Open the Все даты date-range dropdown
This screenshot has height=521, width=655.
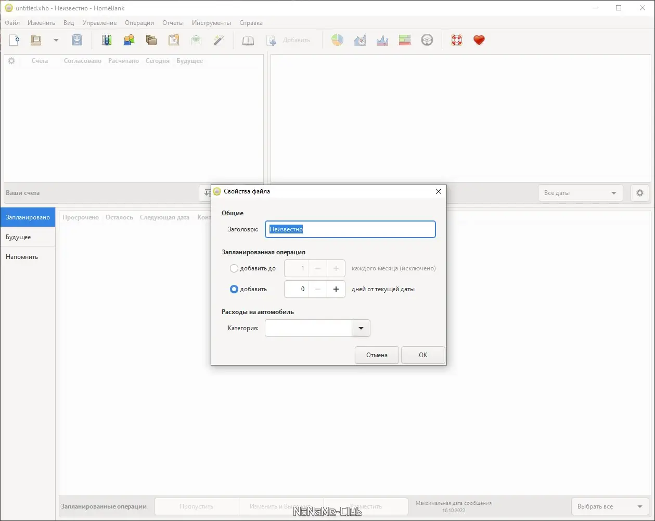581,193
